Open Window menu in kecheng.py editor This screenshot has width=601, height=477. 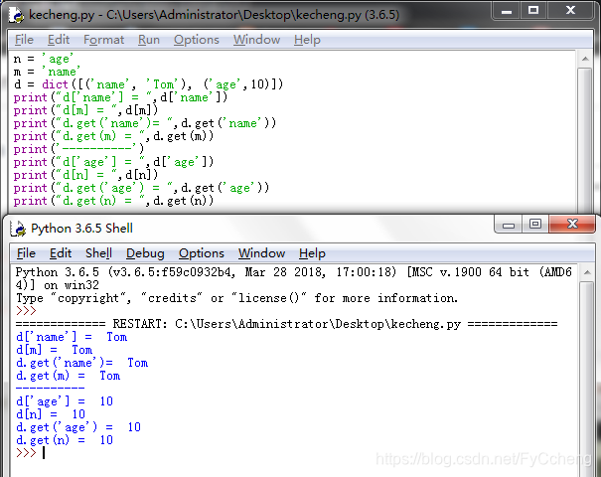click(256, 40)
